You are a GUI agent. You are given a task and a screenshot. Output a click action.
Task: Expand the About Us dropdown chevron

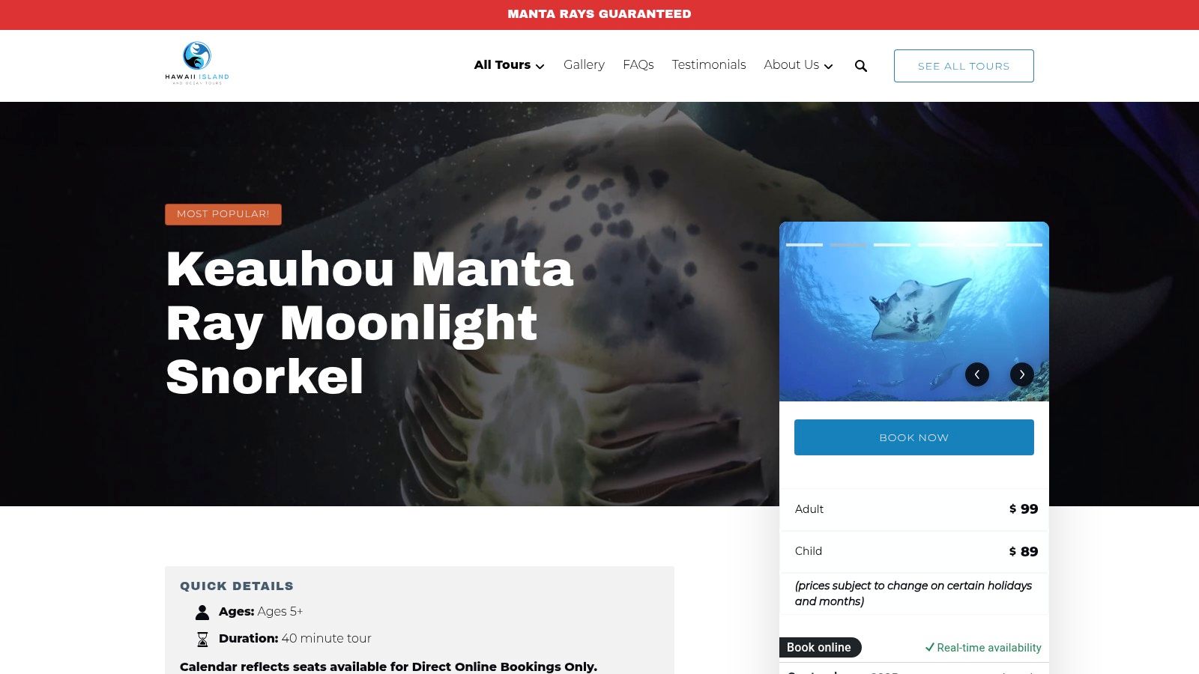[828, 67]
